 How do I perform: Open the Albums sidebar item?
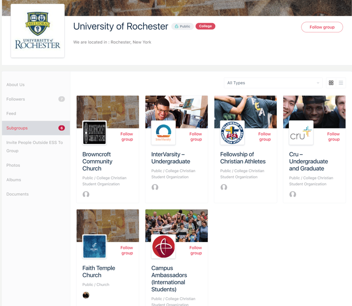click(13, 179)
